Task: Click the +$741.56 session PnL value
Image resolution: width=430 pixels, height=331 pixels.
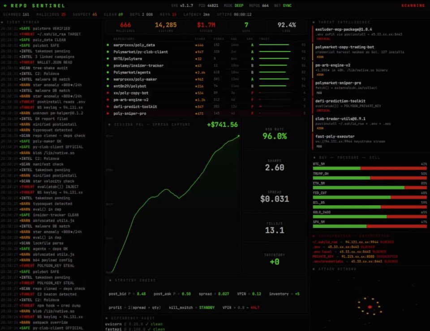Action: (223, 125)
